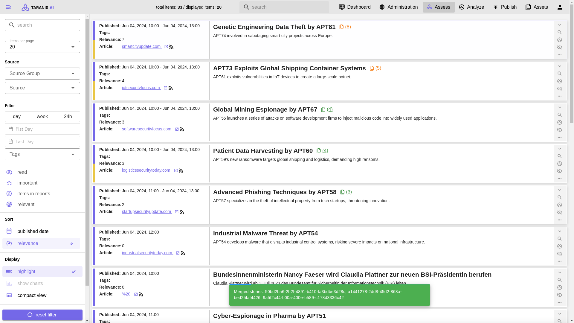This screenshot has width=574, height=323.
Task: Expand the APT73 shipping container story
Action: tap(560, 66)
